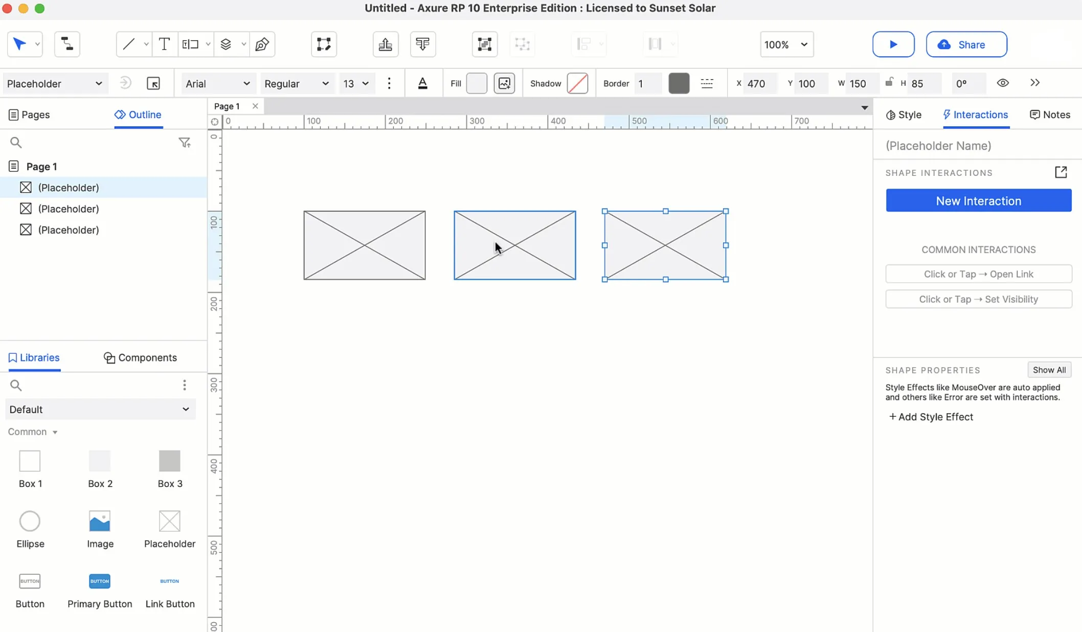
Task: Click the image fill icon beside Fill
Action: coord(504,83)
